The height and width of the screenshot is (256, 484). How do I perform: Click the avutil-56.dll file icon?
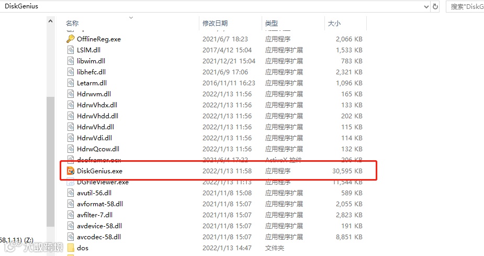pyautogui.click(x=71, y=193)
